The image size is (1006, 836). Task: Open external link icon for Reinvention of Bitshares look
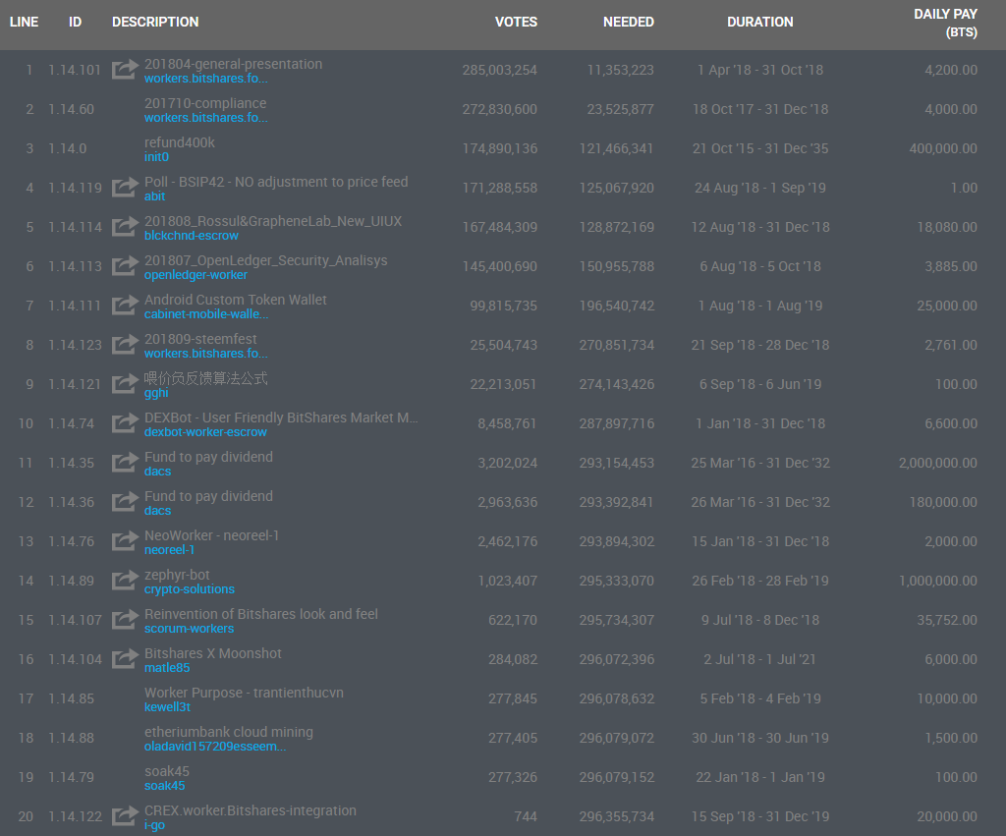pyautogui.click(x=125, y=619)
